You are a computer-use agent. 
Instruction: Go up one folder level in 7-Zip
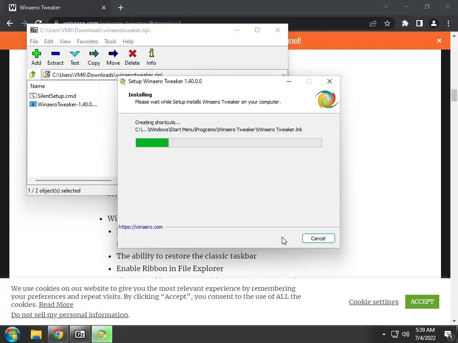coord(32,75)
